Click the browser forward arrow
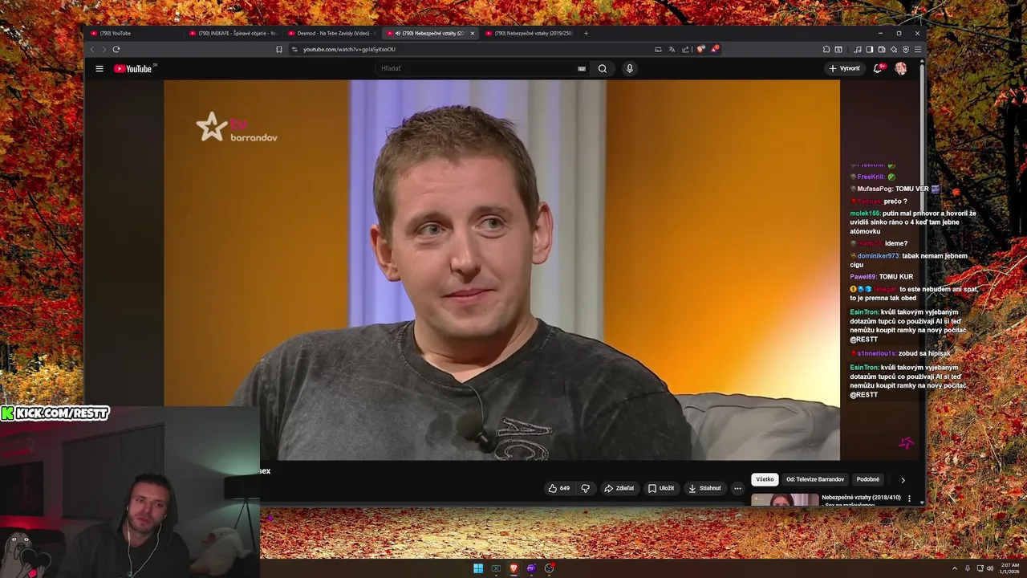 click(104, 49)
